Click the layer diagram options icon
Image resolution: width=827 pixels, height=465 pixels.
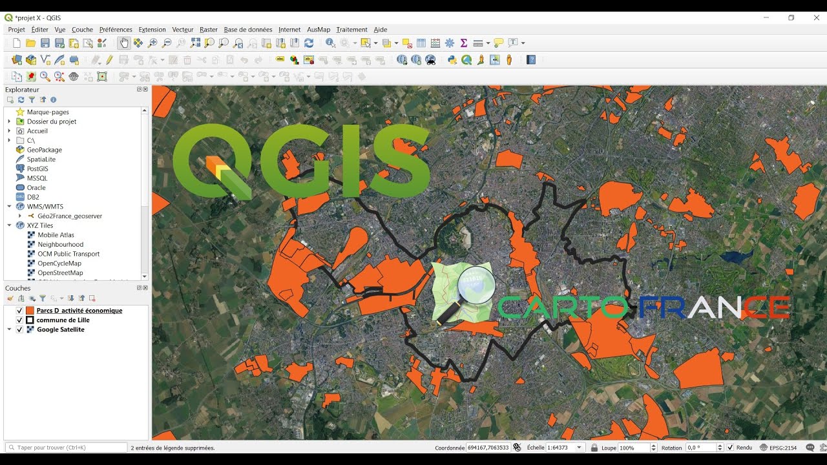[295, 60]
